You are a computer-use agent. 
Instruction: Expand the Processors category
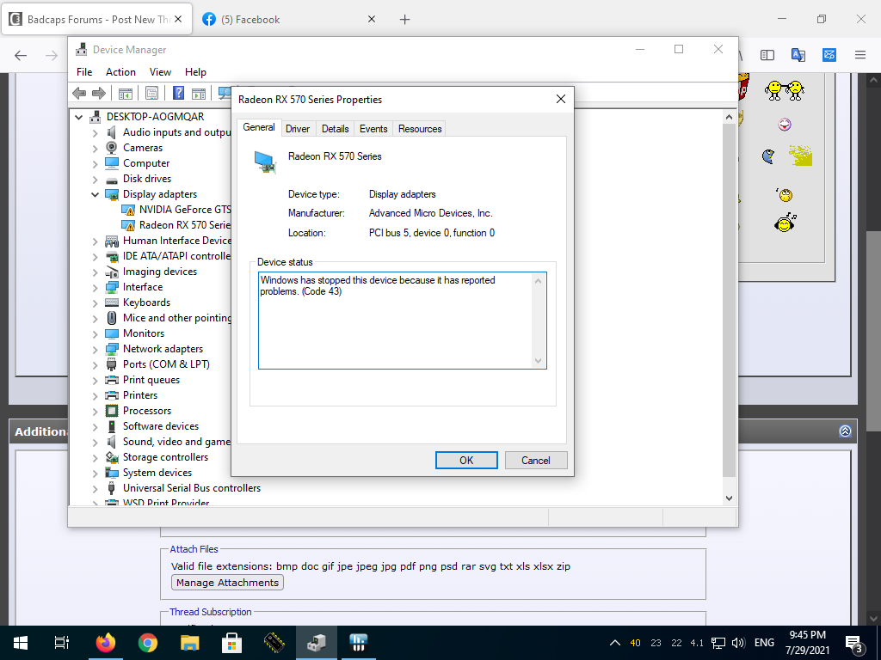[95, 411]
